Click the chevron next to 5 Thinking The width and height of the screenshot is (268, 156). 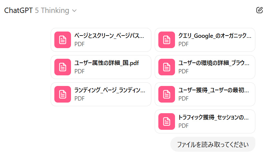74,11
